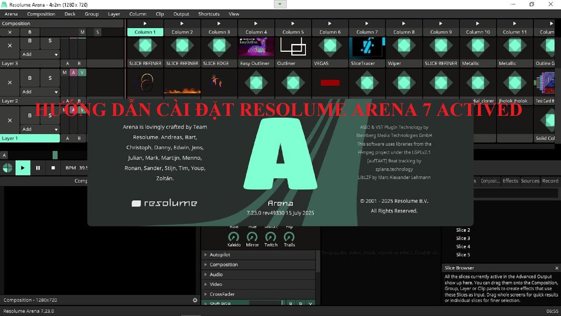Trigger Column 7 with its play arrow

coord(367,23)
